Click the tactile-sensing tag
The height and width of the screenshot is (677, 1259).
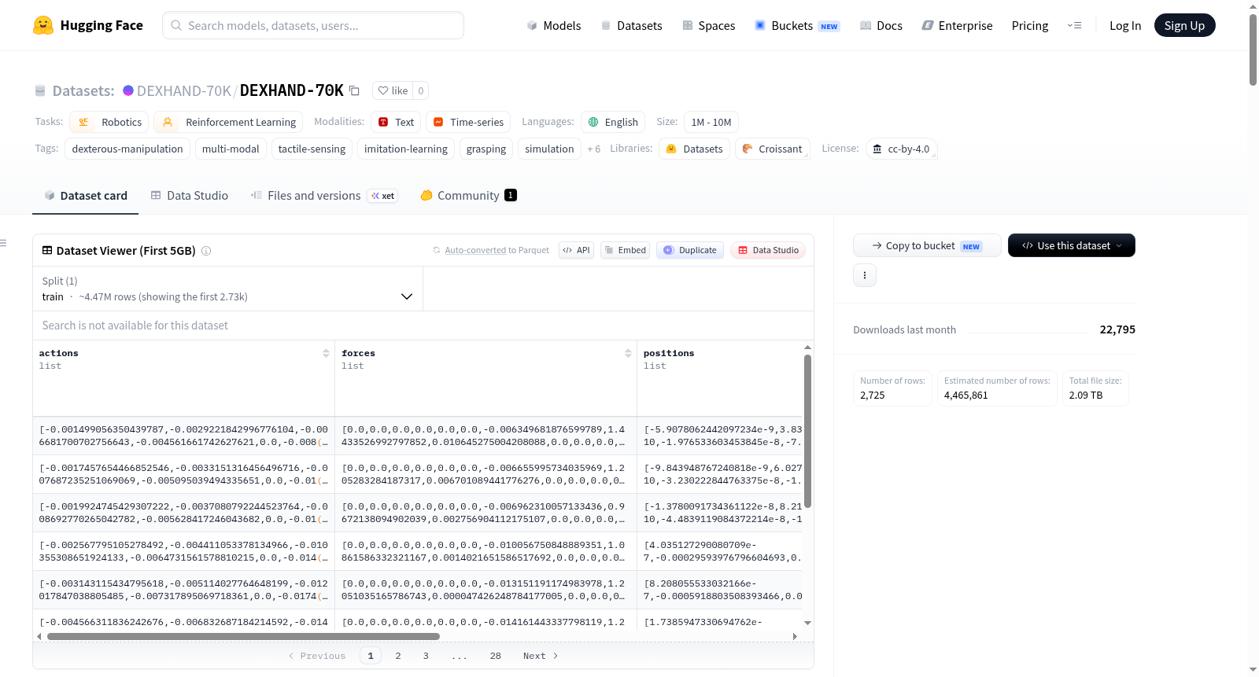pos(312,149)
